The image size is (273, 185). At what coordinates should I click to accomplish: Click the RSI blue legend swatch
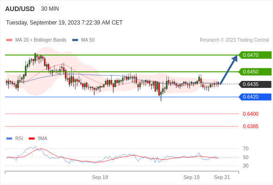[x=9, y=139]
